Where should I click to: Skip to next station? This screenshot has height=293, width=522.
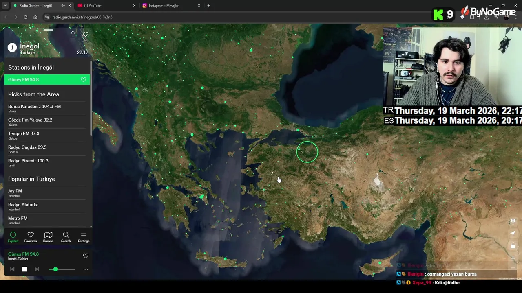coord(37,269)
